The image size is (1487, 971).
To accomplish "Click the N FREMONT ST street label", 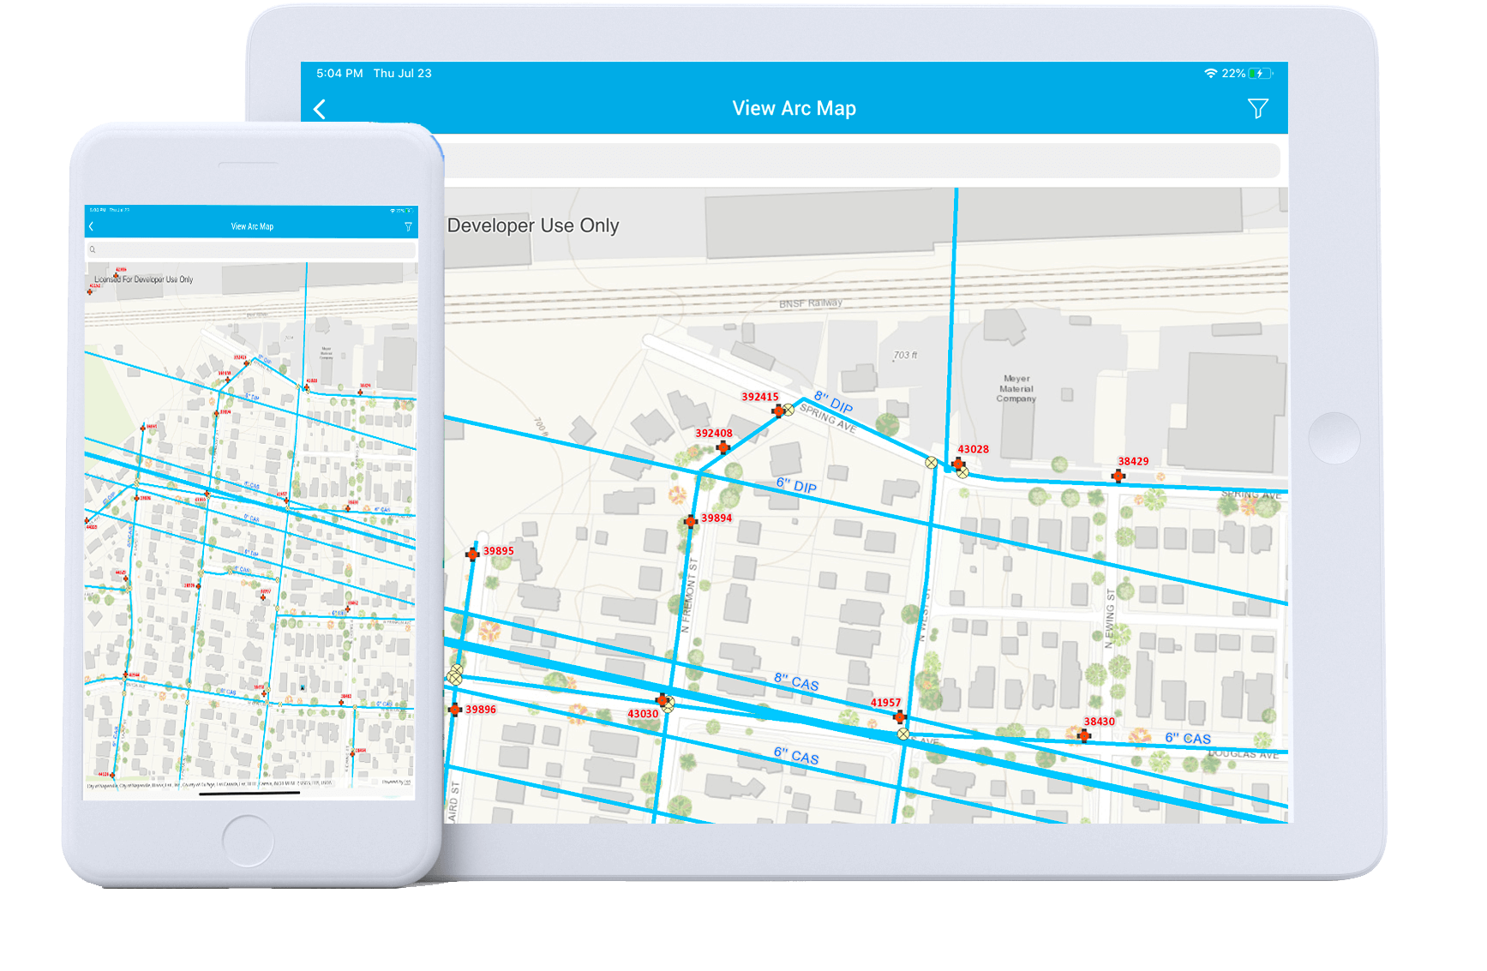I will point(690,596).
